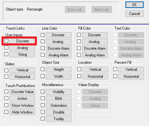Open the Blink link button

[x=59, y=98]
